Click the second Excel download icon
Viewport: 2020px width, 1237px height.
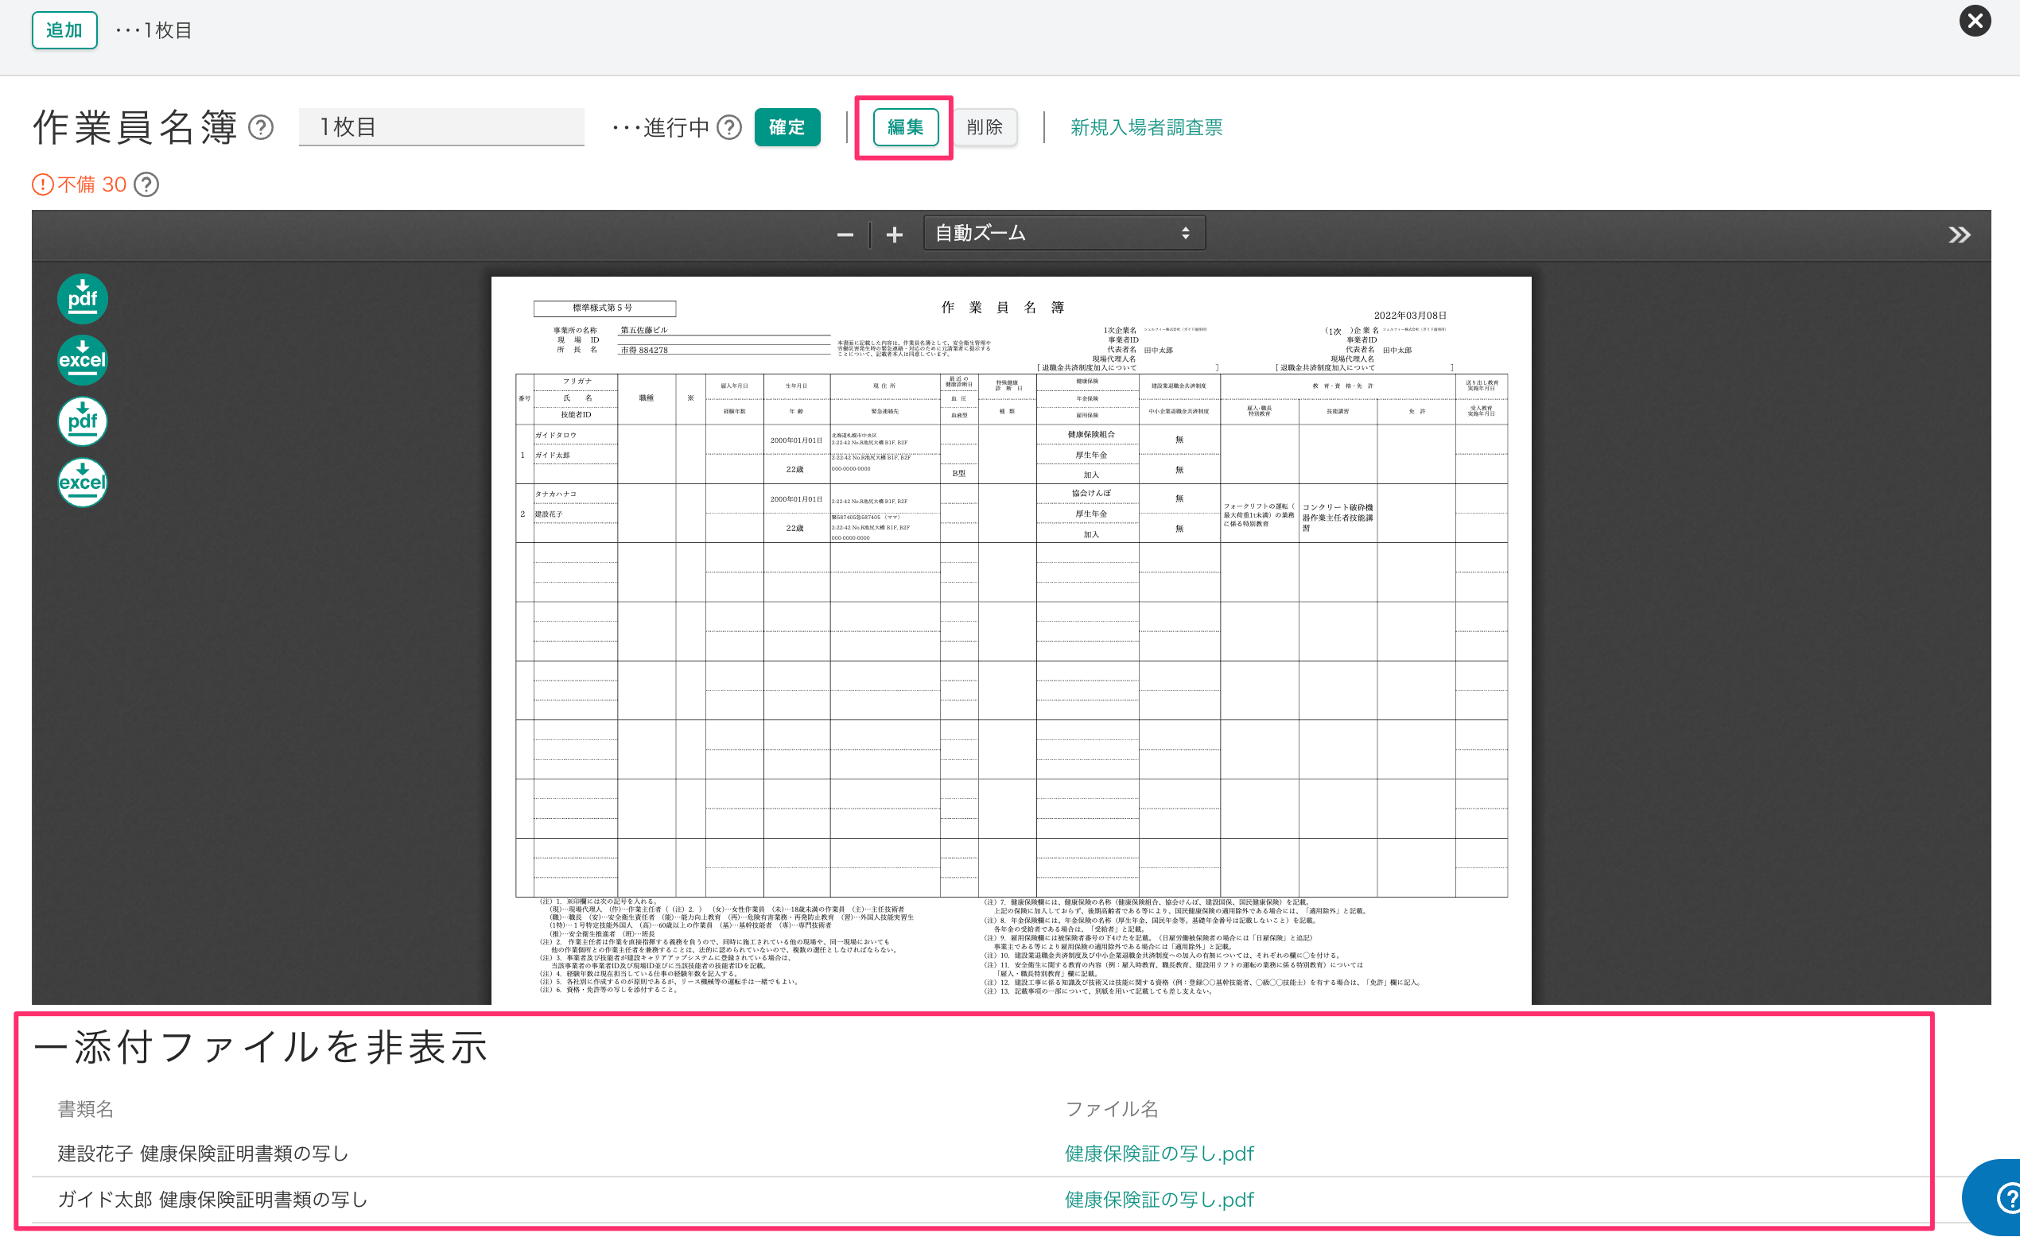click(82, 482)
